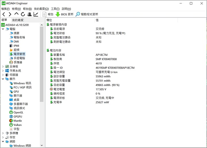This screenshot has height=148, width=207.
Task: Click the 字型 font icon
Action: click(11, 129)
